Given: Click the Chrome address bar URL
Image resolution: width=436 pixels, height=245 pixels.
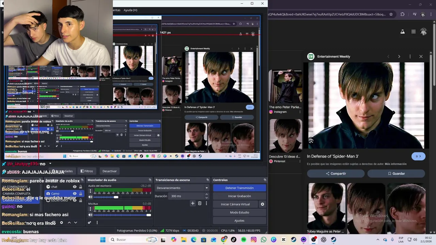Looking at the screenshot, I should pos(327,14).
